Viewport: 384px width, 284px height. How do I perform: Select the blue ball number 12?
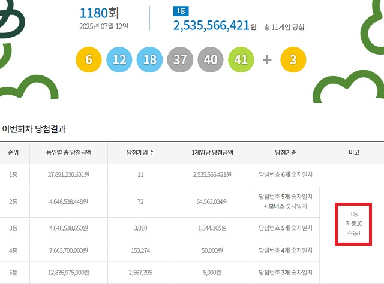pos(119,60)
